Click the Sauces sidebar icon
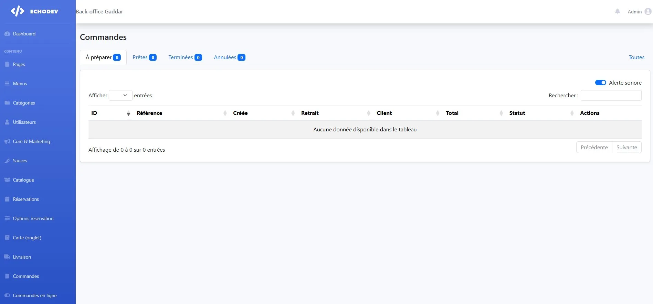Screen dimensions: 653x304 (7, 161)
